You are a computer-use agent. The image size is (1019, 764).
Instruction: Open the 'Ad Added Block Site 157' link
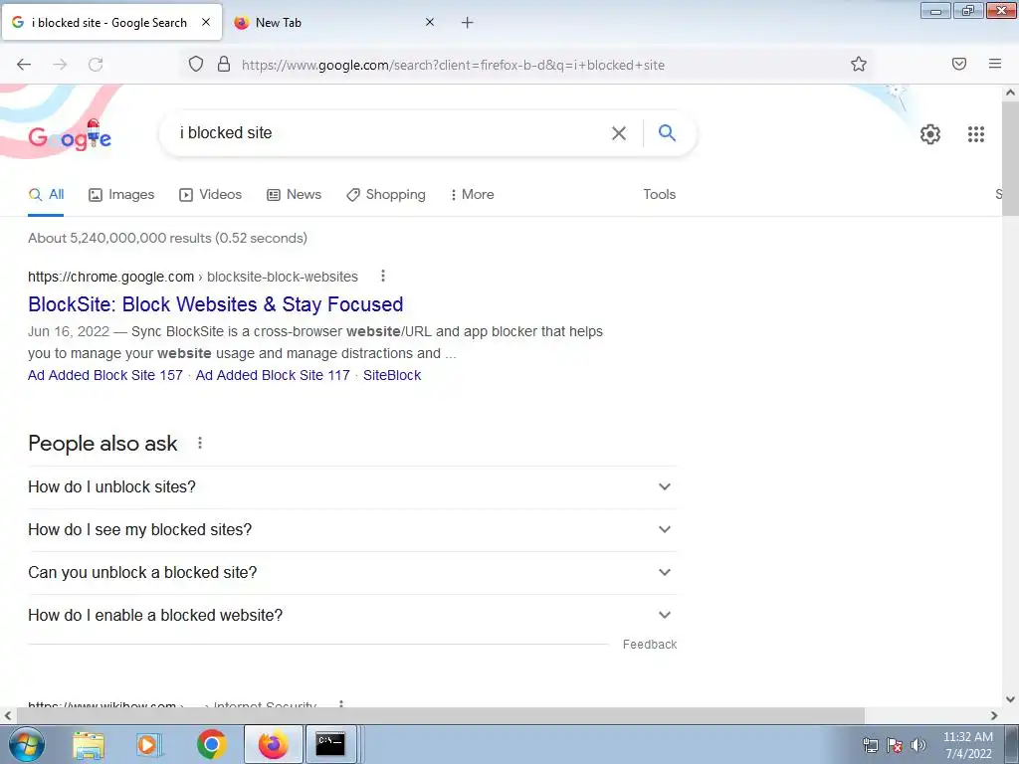click(x=105, y=375)
